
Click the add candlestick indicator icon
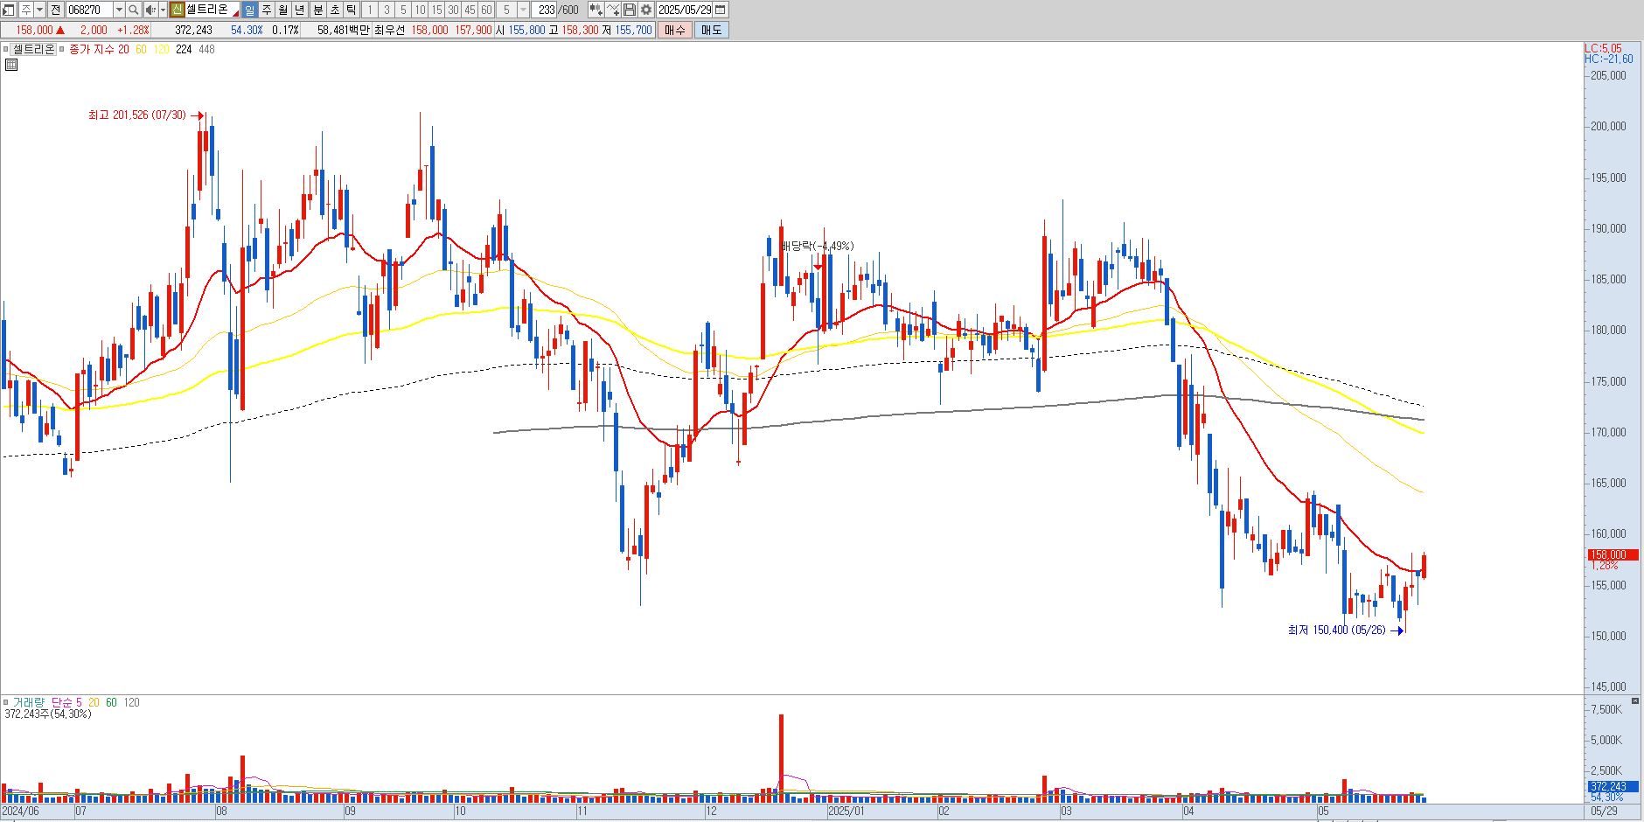click(x=596, y=10)
